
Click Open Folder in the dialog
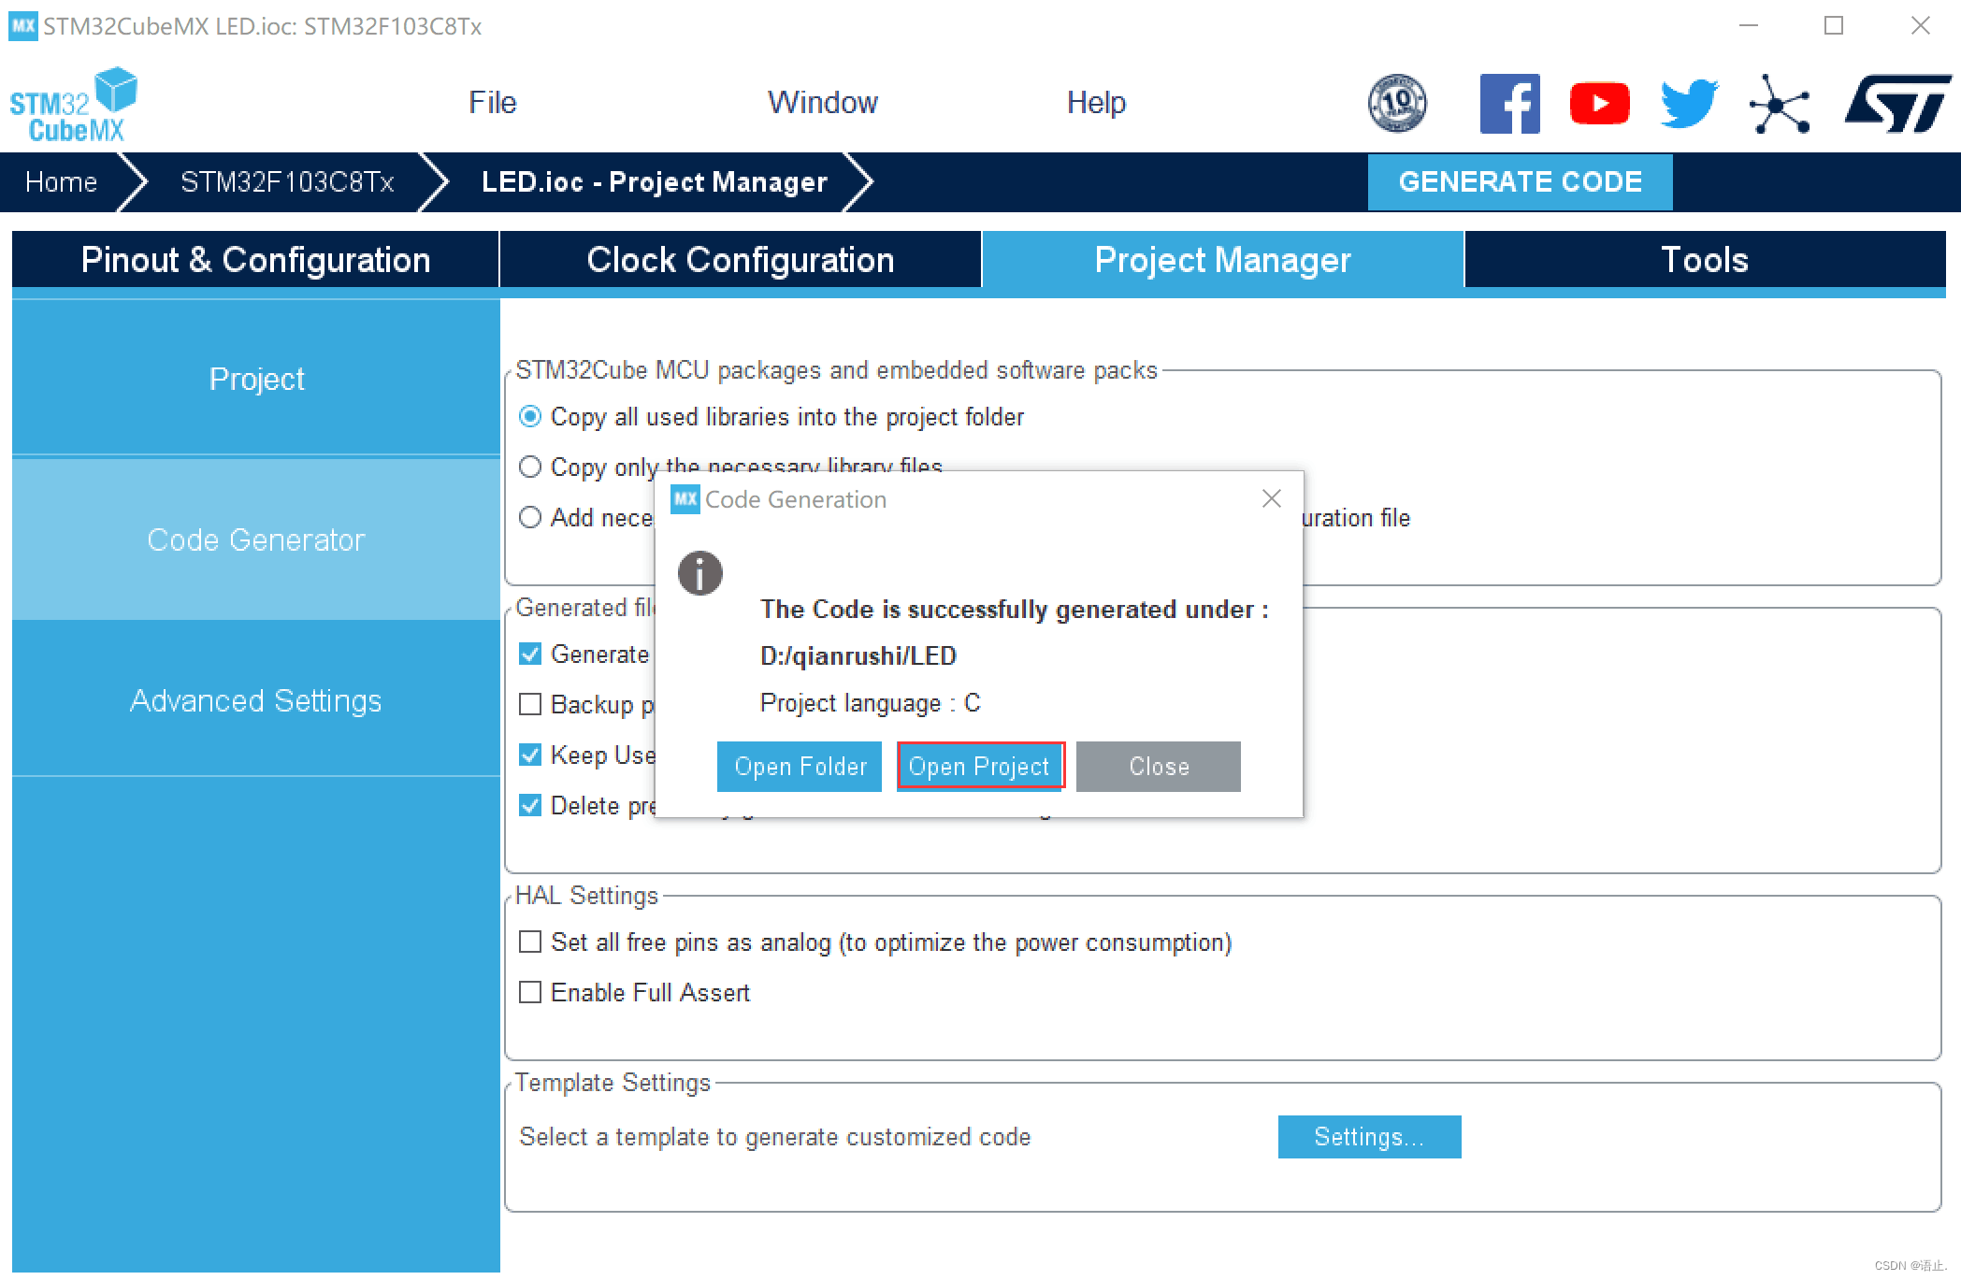(800, 767)
